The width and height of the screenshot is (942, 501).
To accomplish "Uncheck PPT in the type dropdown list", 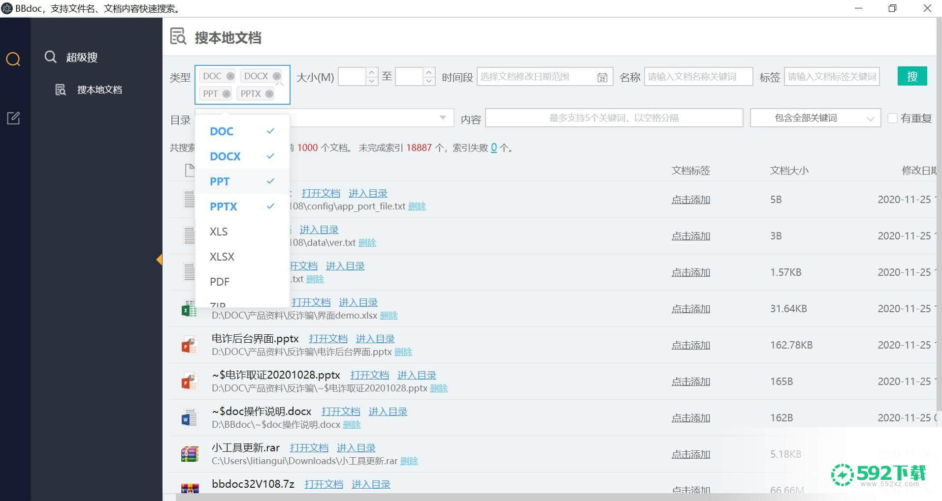I will [x=242, y=181].
